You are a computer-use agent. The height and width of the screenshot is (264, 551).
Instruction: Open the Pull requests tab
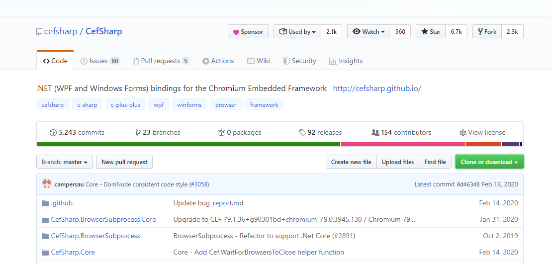[x=161, y=61]
